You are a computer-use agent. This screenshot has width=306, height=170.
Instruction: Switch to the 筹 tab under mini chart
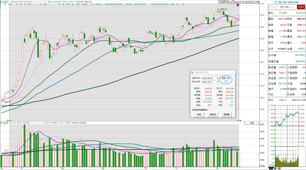pyautogui.click(x=275, y=168)
